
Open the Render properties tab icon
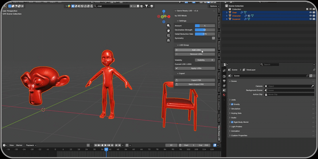point(224,76)
